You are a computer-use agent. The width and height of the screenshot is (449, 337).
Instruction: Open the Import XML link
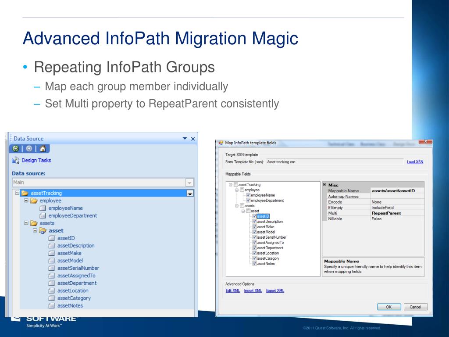(x=253, y=290)
